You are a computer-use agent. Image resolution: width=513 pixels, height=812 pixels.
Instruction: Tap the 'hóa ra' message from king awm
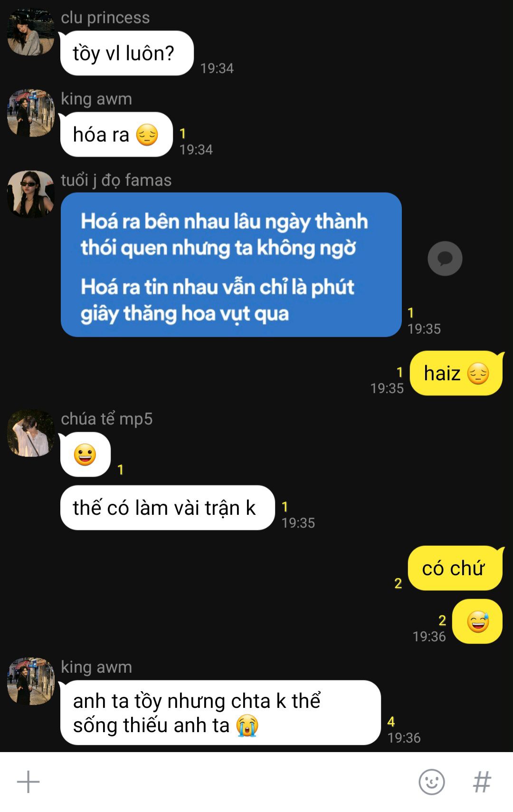pos(116,135)
